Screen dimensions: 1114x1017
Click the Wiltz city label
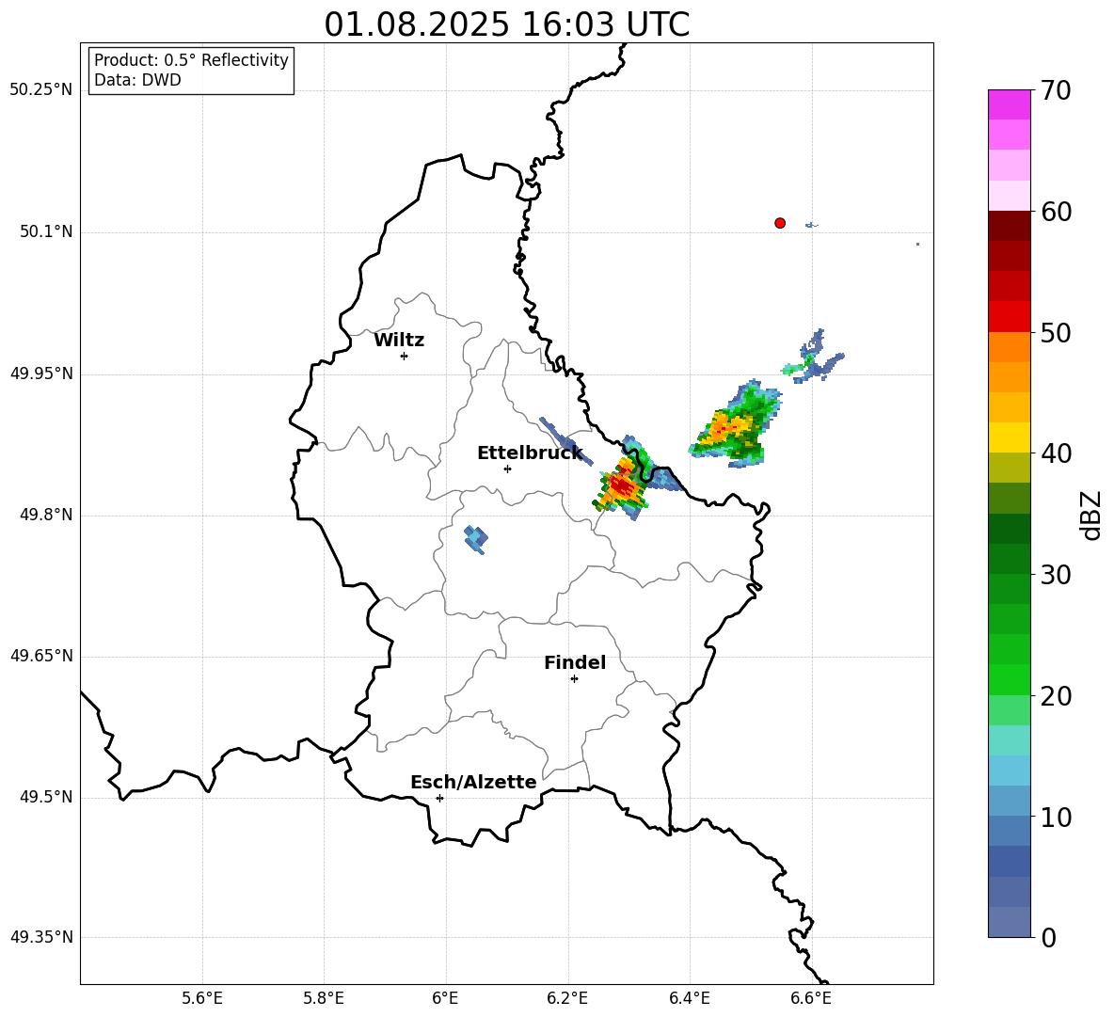pos(399,341)
